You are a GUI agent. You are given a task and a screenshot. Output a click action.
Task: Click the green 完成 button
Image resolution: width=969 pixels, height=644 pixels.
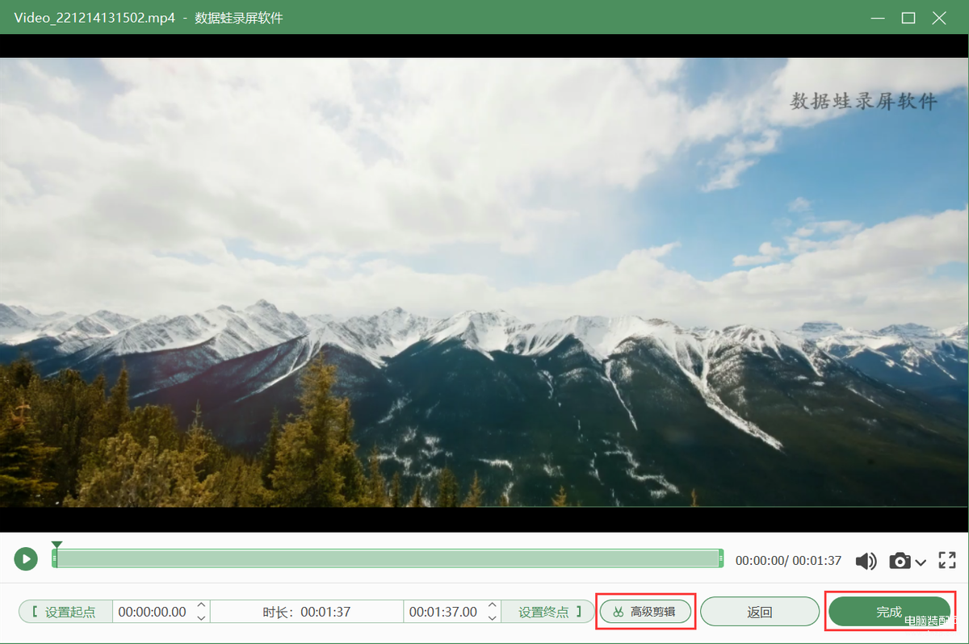(x=889, y=612)
